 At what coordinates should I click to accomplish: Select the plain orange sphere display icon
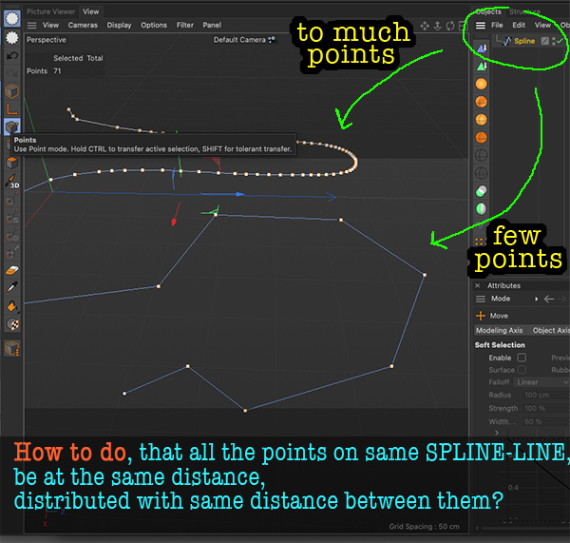point(482,84)
